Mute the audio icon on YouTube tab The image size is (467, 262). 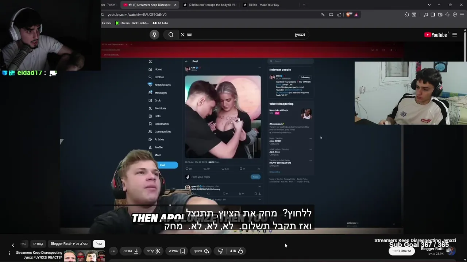pyautogui.click(x=130, y=5)
